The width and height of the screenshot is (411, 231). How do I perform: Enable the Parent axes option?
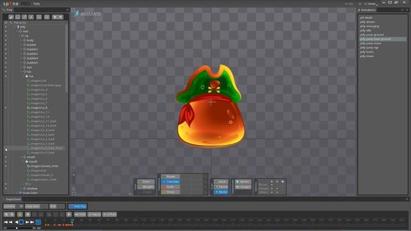click(221, 187)
